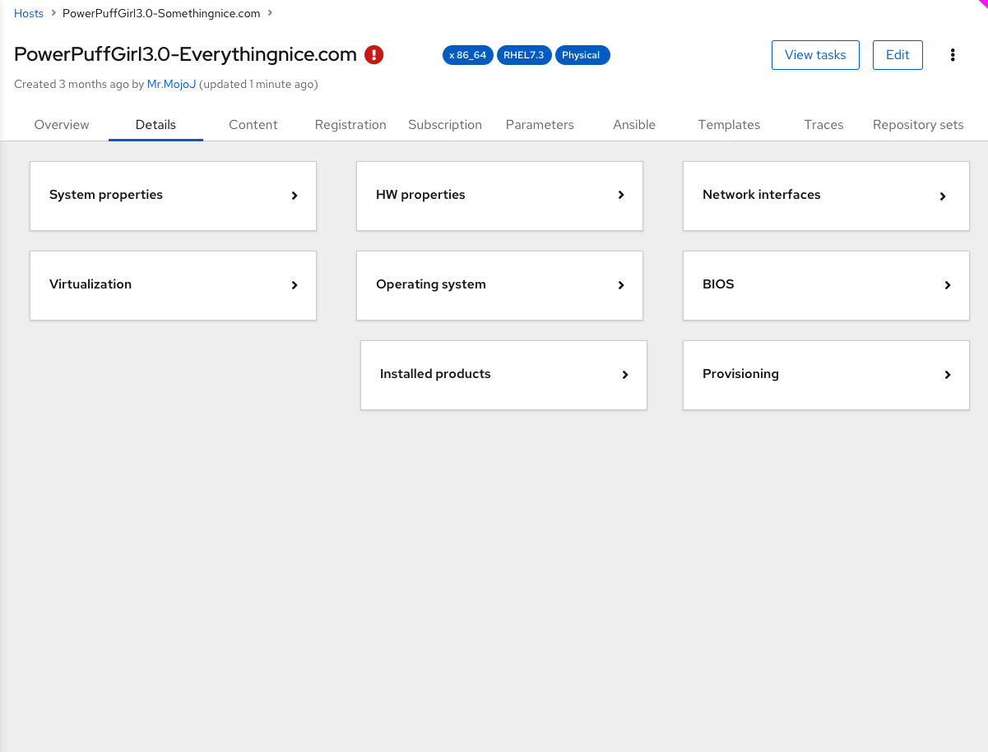Expand the System properties card chevron
This screenshot has width=988, height=752.
pyautogui.click(x=295, y=196)
